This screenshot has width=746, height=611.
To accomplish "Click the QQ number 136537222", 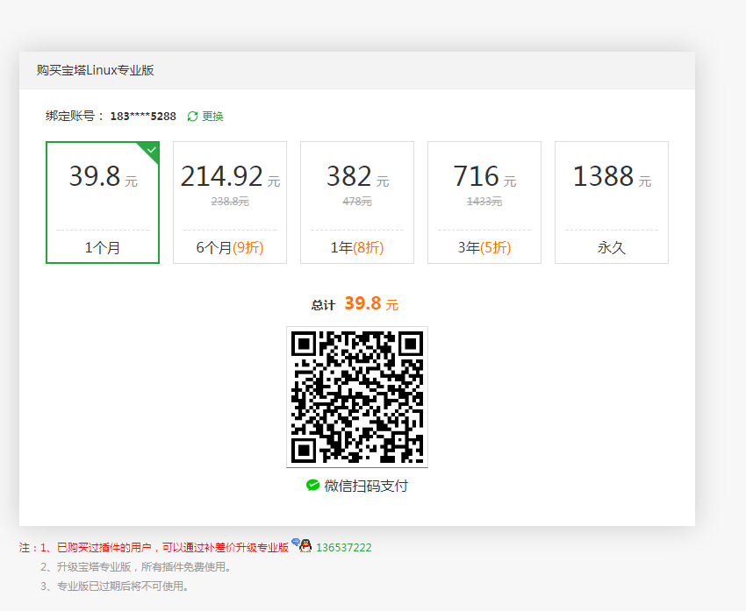I will pyautogui.click(x=344, y=546).
